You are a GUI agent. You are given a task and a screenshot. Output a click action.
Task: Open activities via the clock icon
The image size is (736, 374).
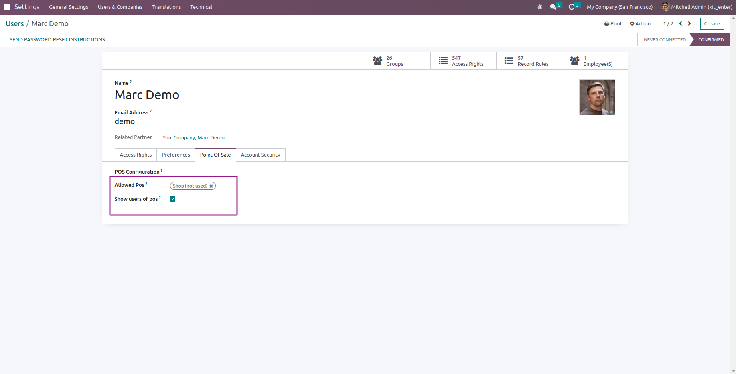pyautogui.click(x=572, y=7)
